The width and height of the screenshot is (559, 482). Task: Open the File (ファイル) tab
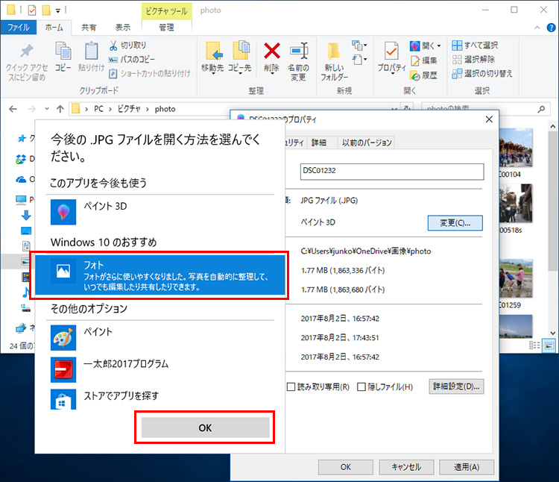18,27
